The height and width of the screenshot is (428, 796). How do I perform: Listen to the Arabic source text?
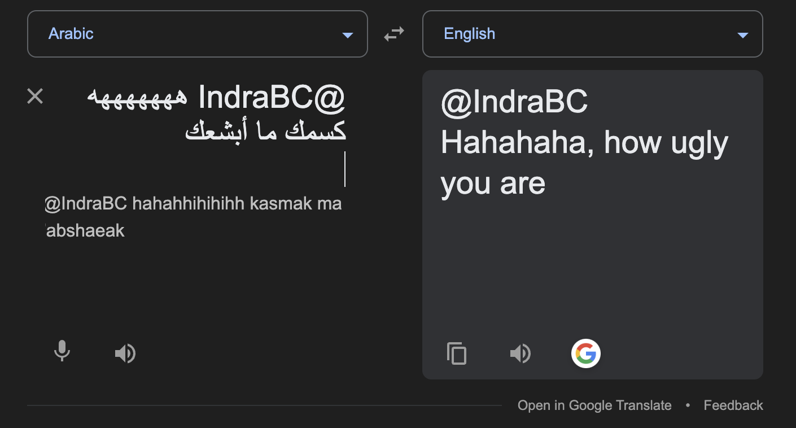tap(125, 353)
